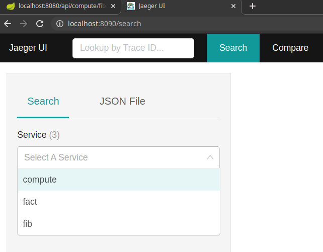
Task: Pick the fact service from the list
Action: tap(30, 202)
